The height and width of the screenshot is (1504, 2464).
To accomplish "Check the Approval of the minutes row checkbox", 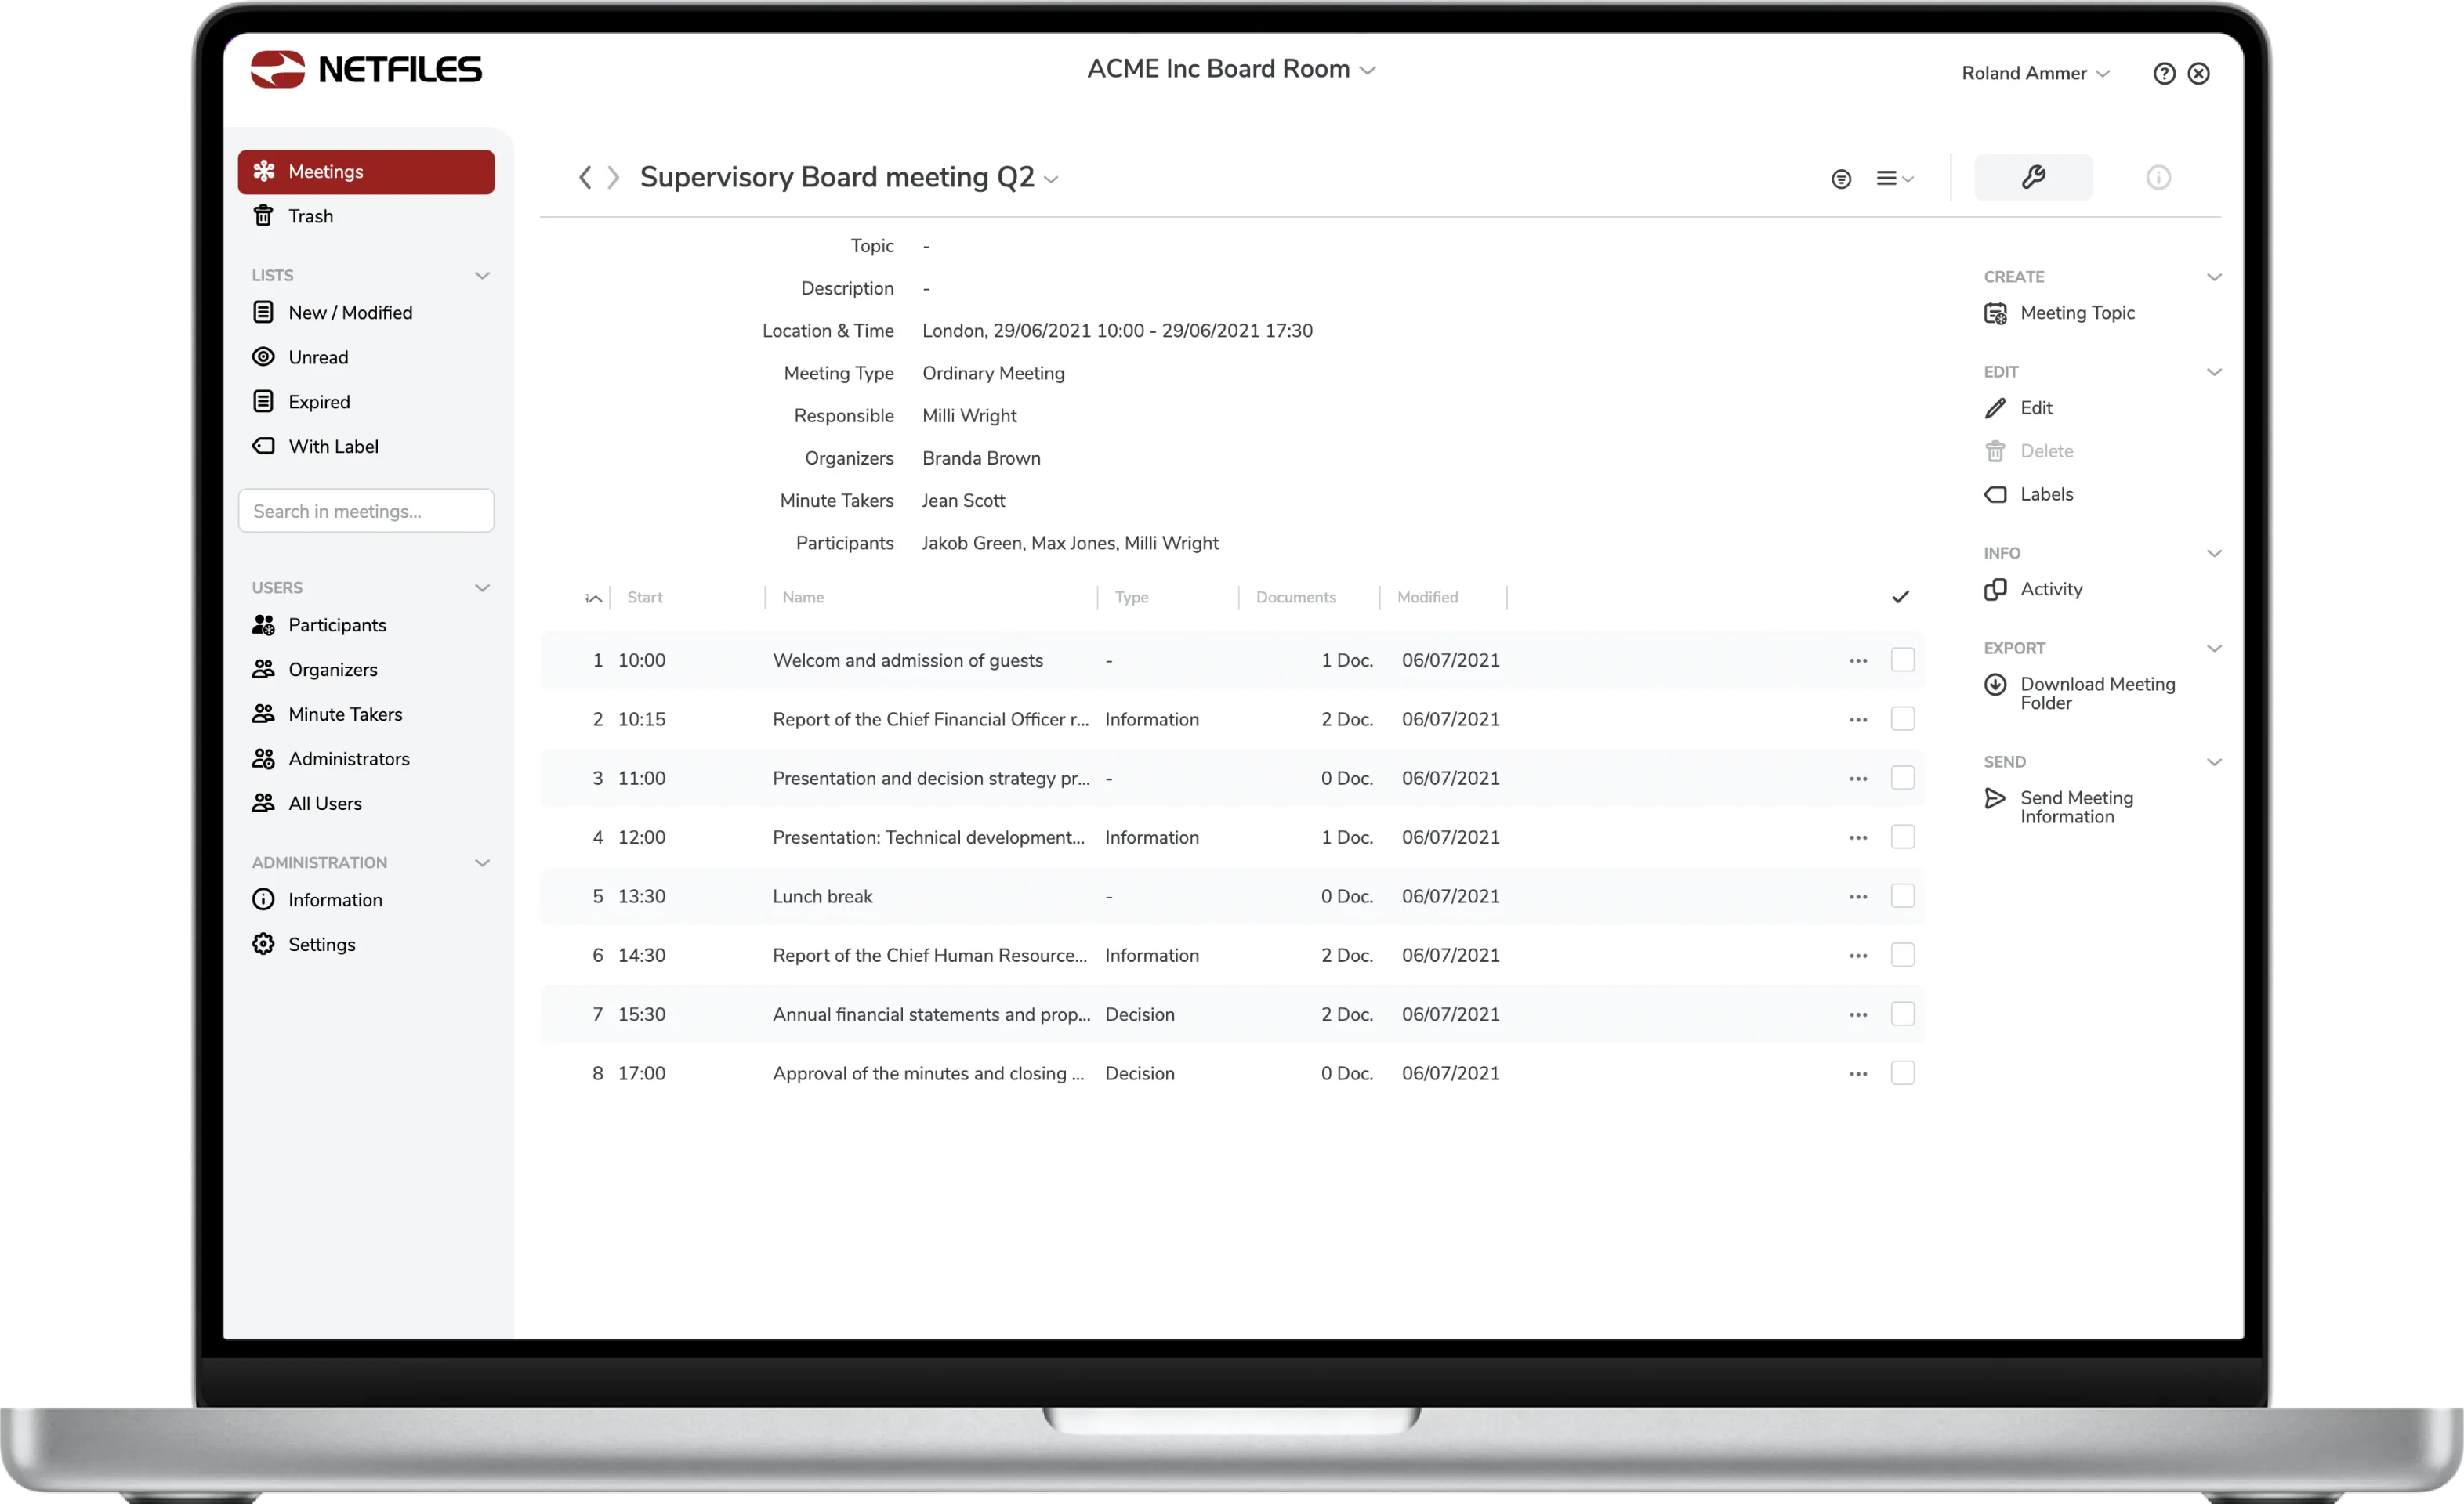I will click(1902, 1072).
